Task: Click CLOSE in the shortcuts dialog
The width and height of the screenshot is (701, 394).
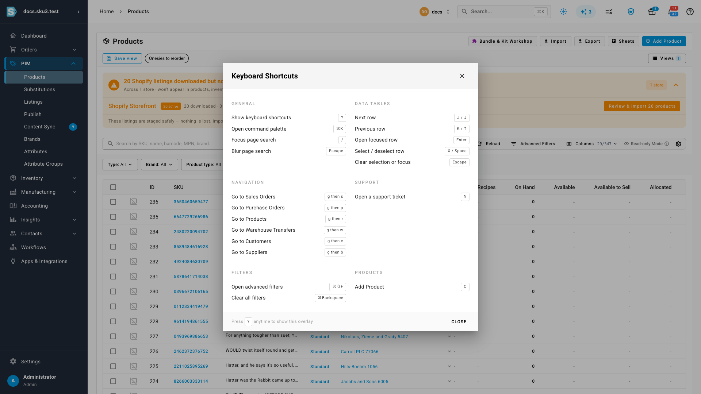Action: (459, 322)
